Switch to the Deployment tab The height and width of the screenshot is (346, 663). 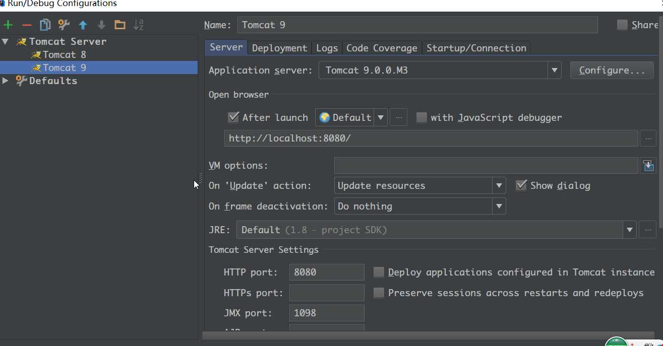click(x=279, y=48)
